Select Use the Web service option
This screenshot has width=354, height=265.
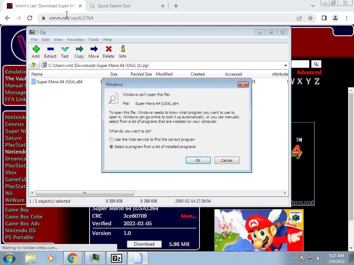pyautogui.click(x=111, y=139)
